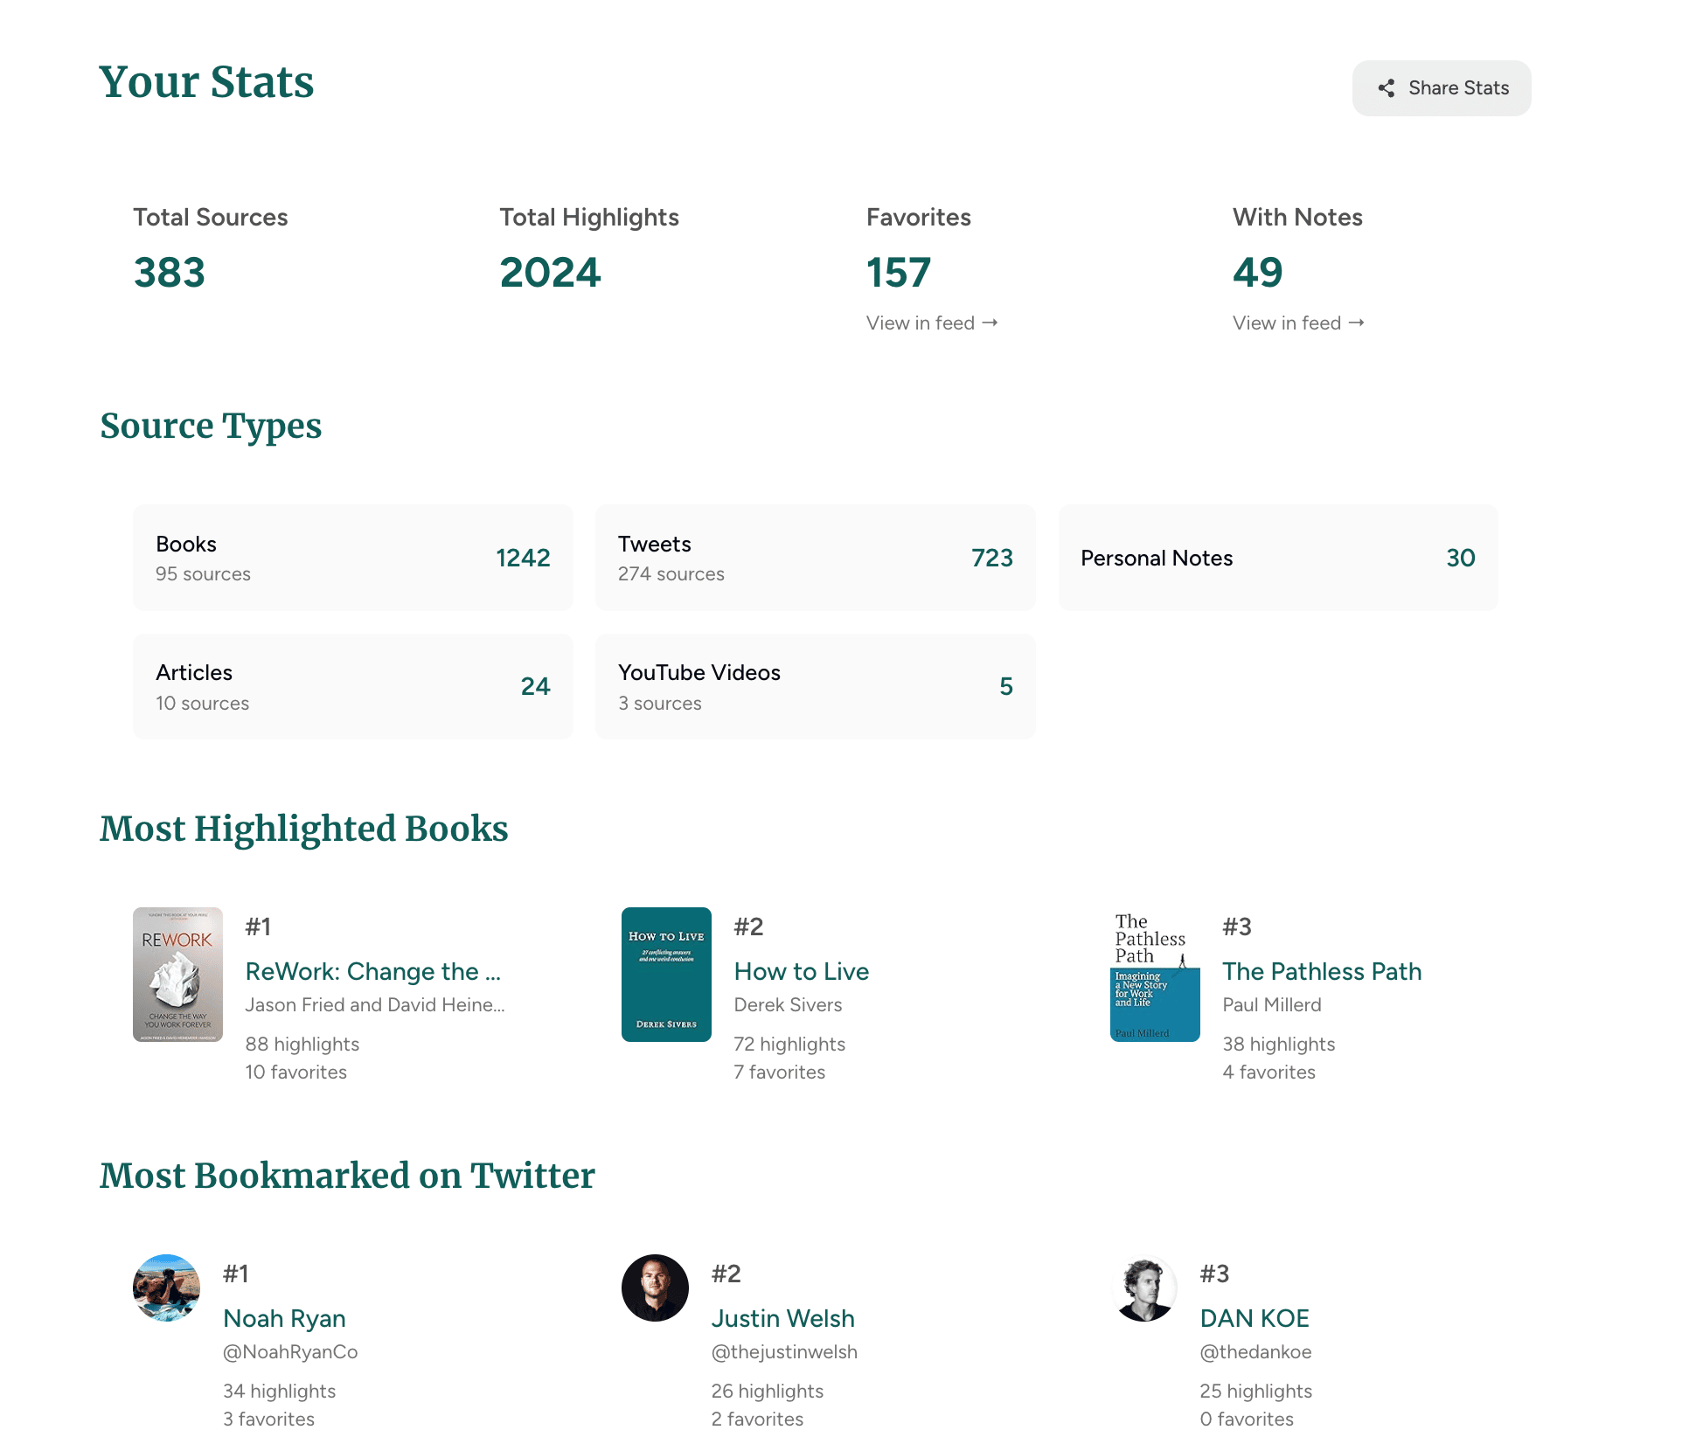Select the Tweets source type card
The width and height of the screenshot is (1682, 1430).
815,558
